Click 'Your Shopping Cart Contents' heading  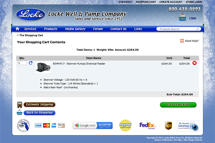41,42
